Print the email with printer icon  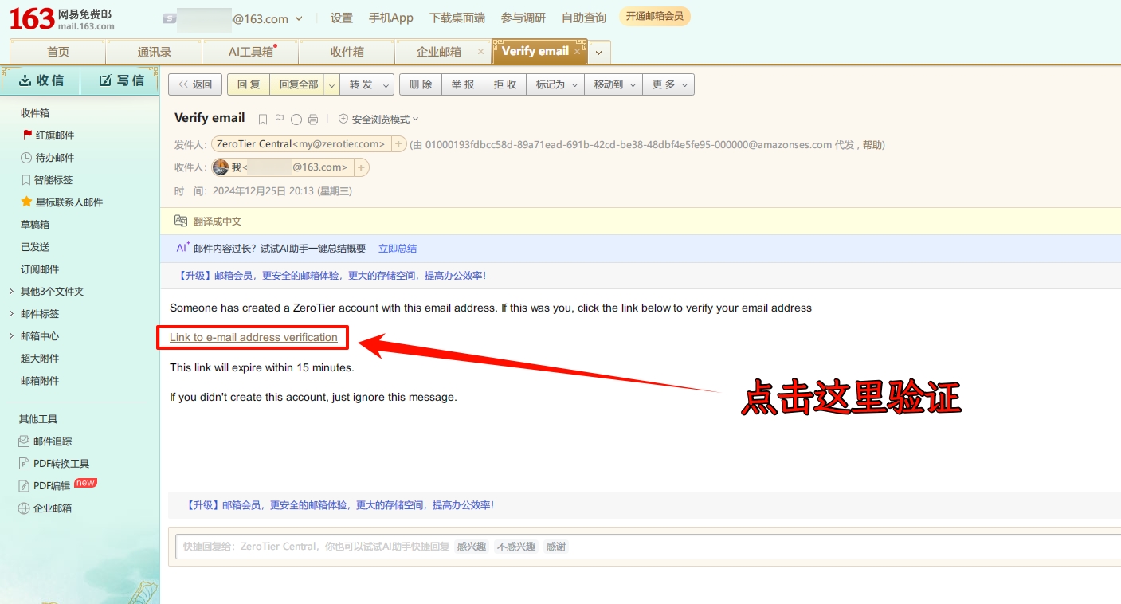(313, 120)
